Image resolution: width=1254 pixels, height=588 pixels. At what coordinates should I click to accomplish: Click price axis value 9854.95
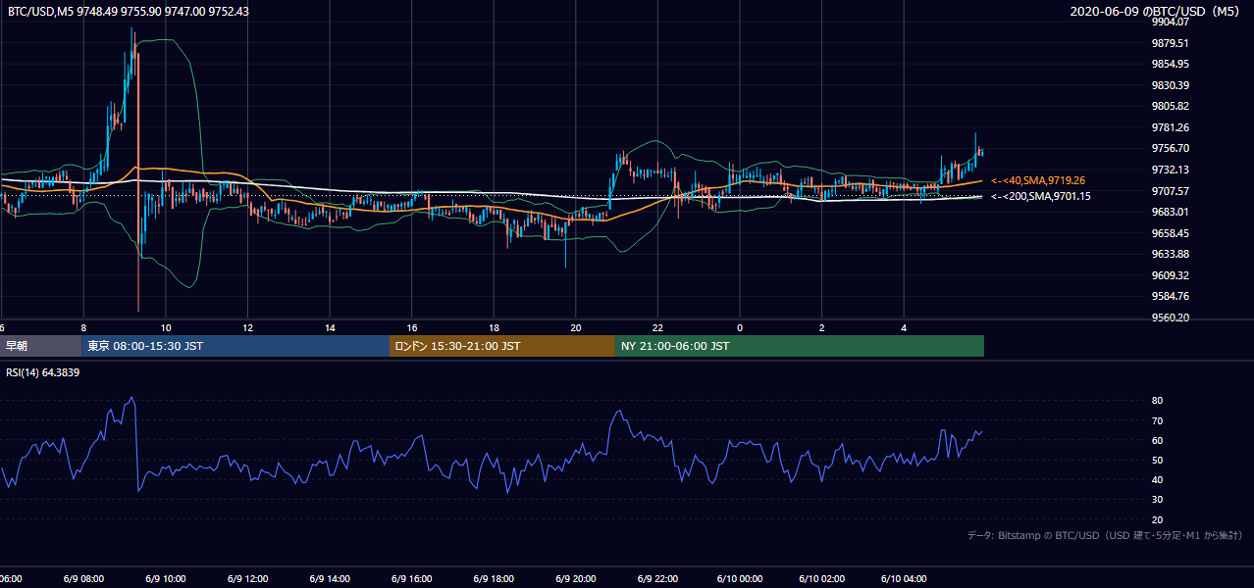click(x=1172, y=64)
